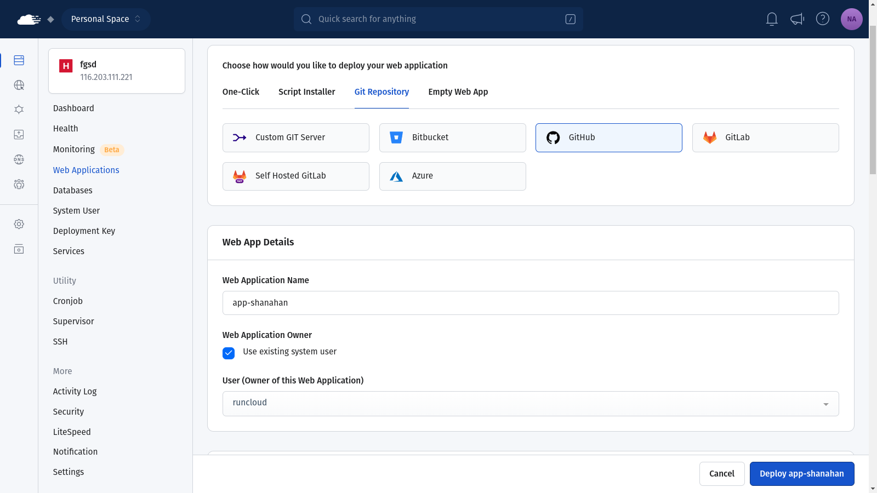The image size is (877, 493).
Task: Open the NA user avatar
Action: pyautogui.click(x=851, y=19)
